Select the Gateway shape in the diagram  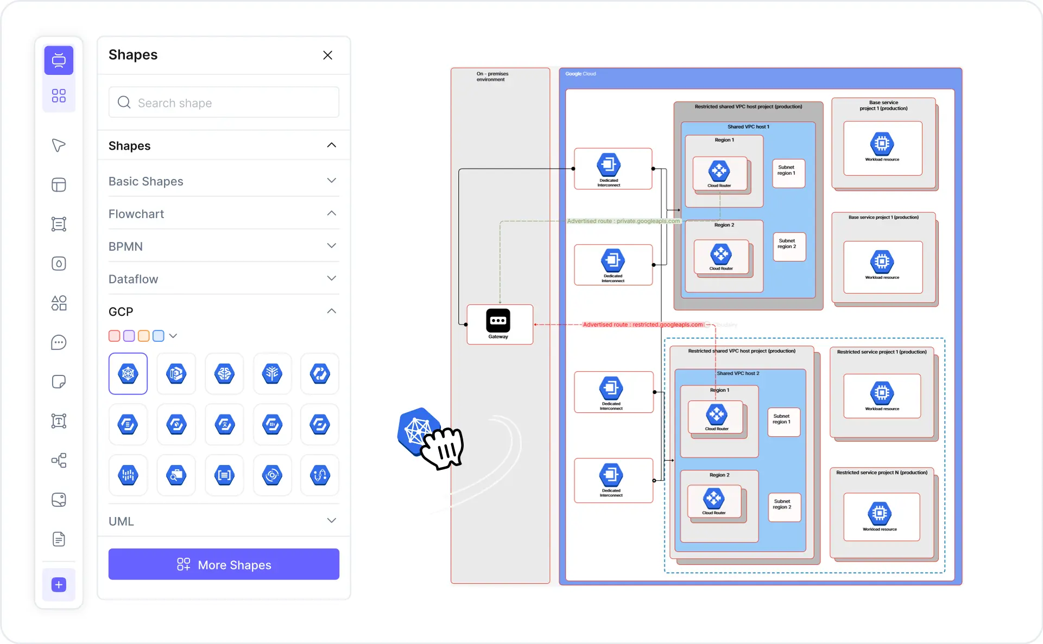(x=499, y=324)
